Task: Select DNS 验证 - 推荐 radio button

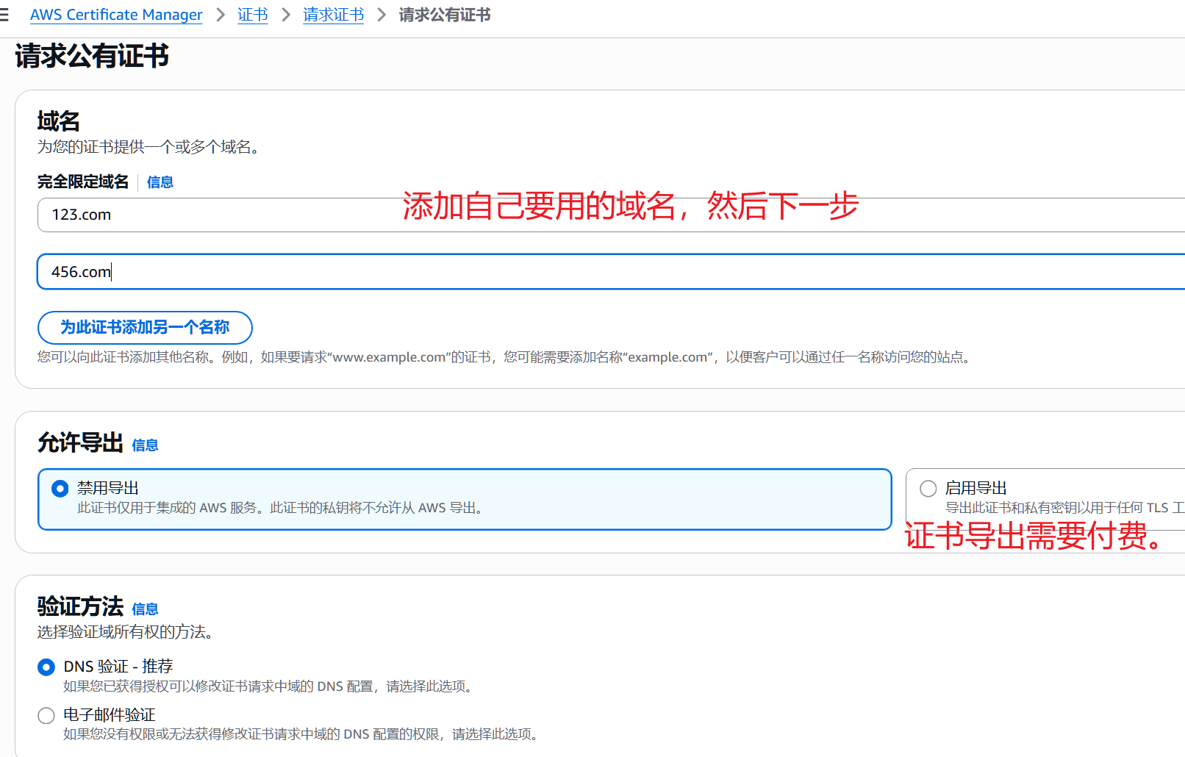Action: (46, 667)
